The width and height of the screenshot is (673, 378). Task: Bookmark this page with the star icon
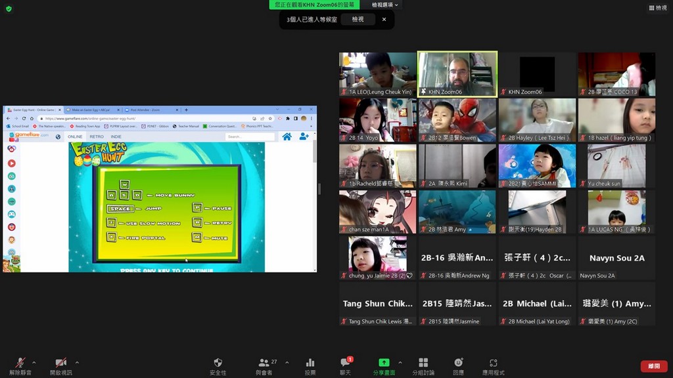pyautogui.click(x=270, y=118)
